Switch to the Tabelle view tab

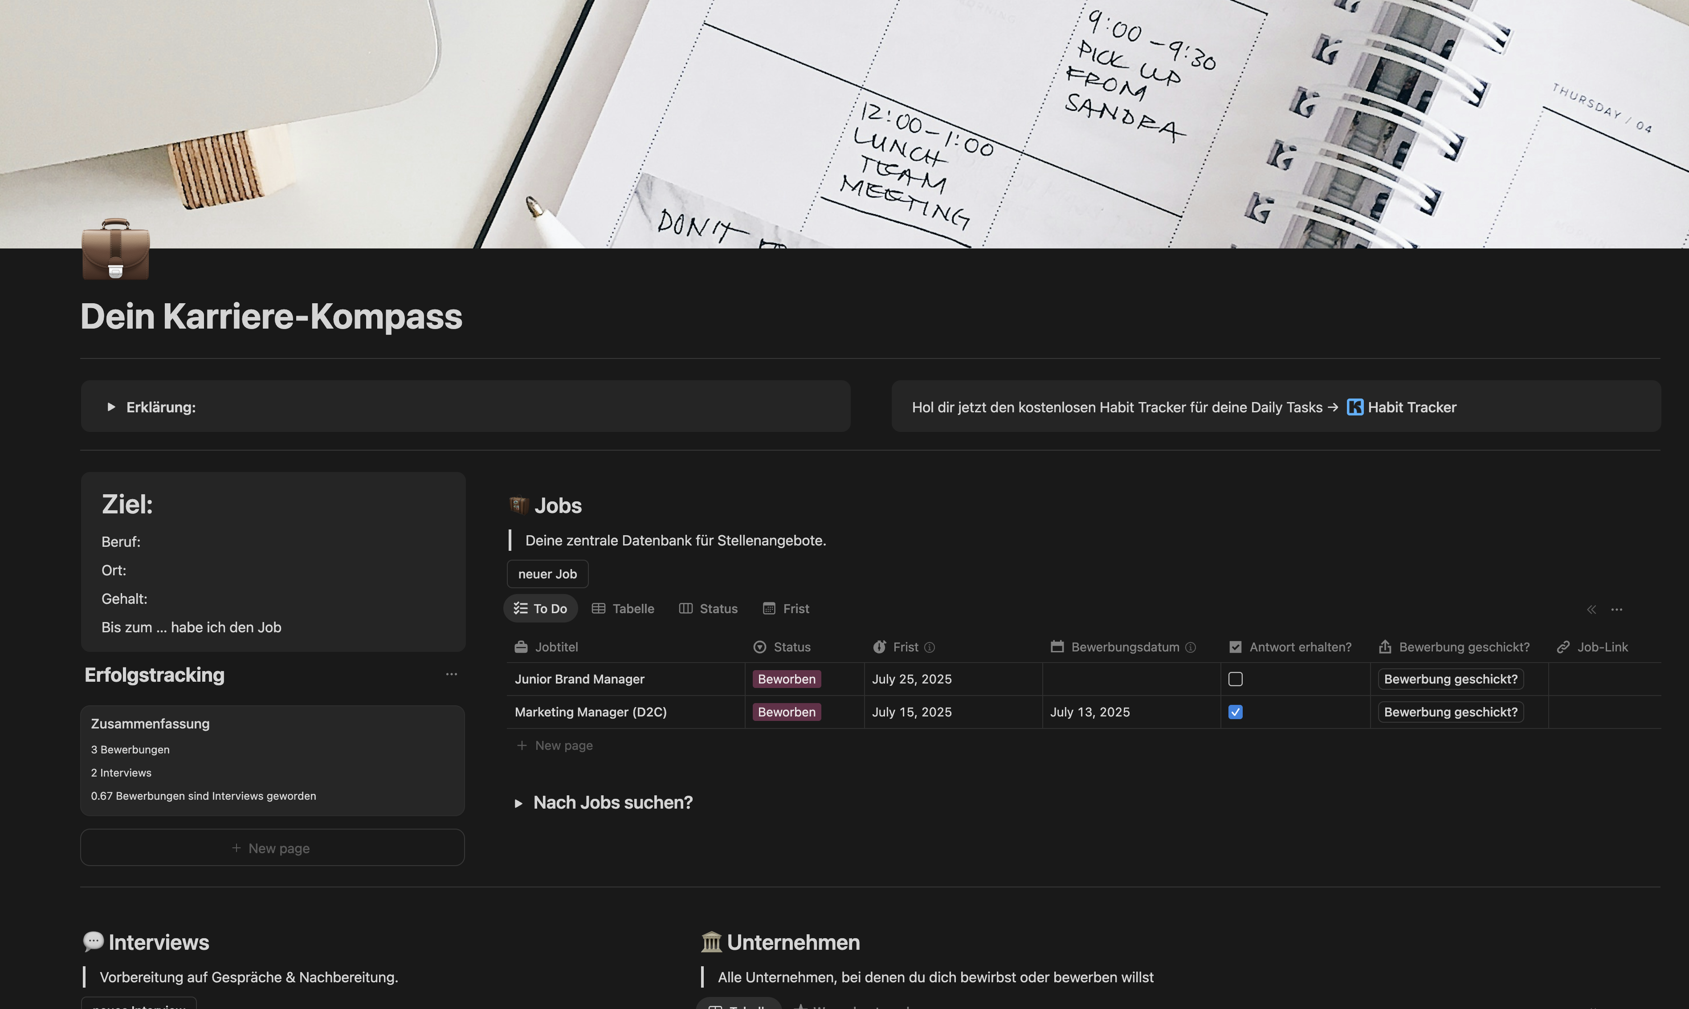coord(623,609)
